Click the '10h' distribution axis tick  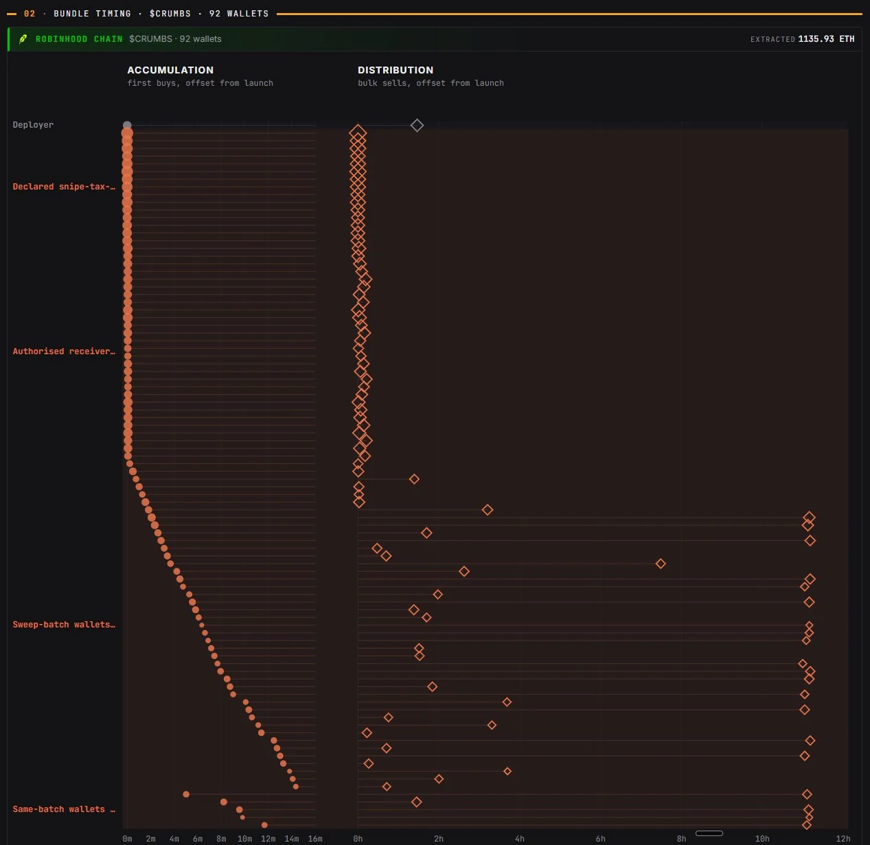click(x=762, y=839)
